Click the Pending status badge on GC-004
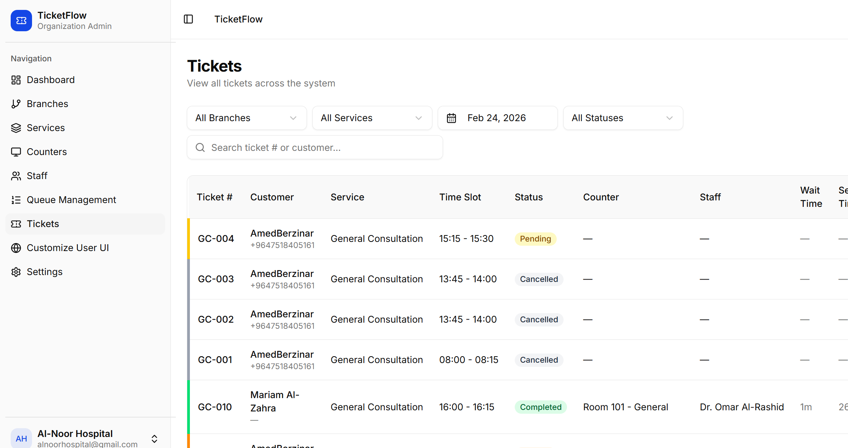 point(535,238)
